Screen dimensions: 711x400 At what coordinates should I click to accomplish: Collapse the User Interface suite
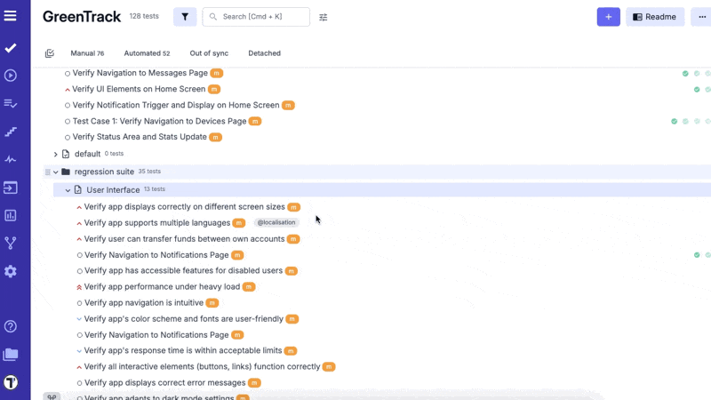[x=68, y=190]
